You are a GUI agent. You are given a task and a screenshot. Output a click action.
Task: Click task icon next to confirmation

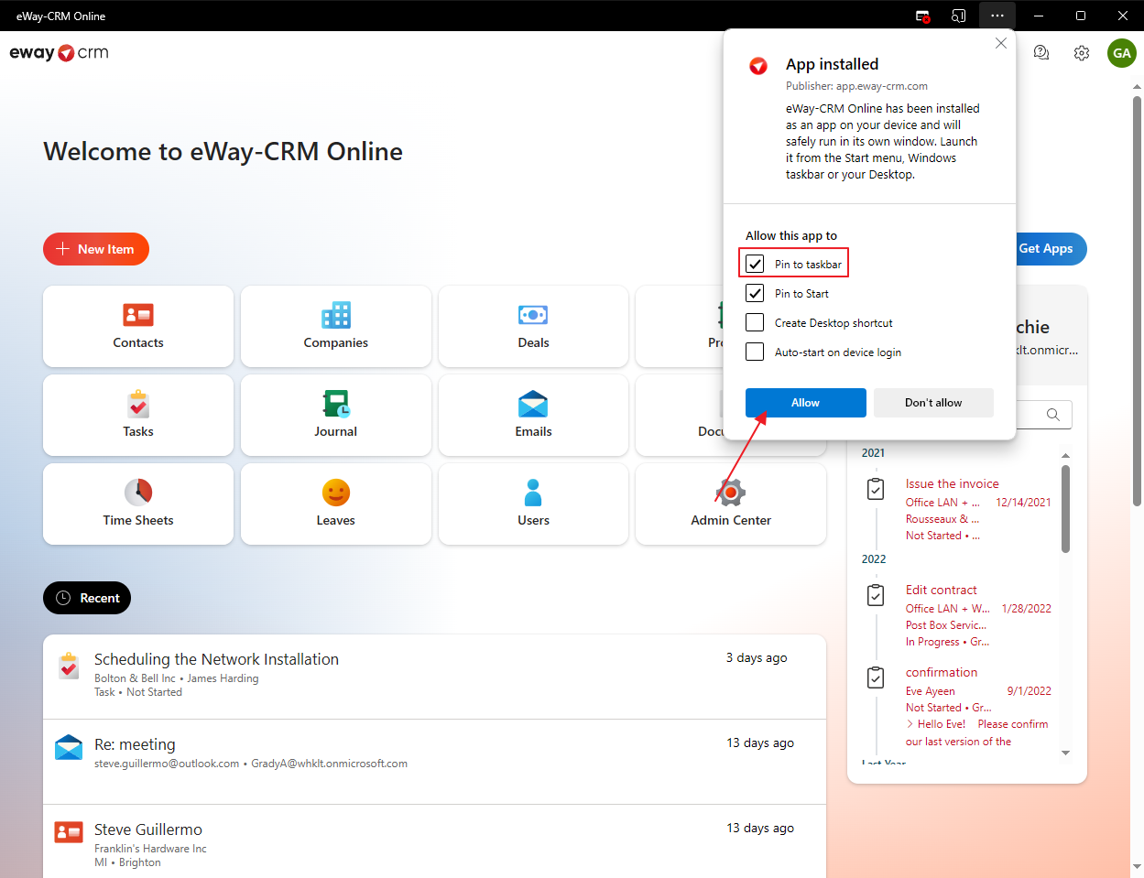coord(876,677)
